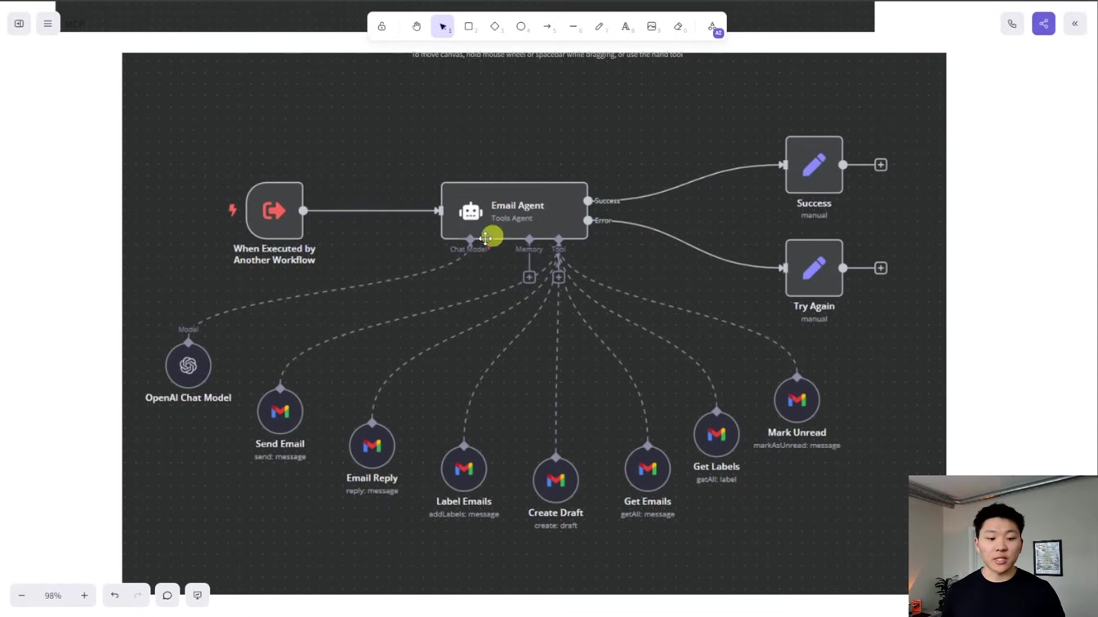Click the Send Email Gmail node
The width and height of the screenshot is (1098, 617).
pyautogui.click(x=280, y=411)
